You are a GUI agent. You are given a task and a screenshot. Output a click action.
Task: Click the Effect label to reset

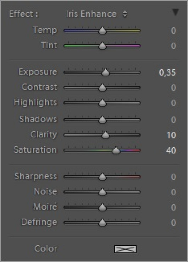coord(23,14)
